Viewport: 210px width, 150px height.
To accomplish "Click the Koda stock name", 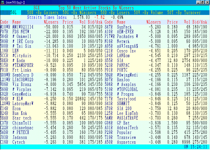I will pos(19,61).
